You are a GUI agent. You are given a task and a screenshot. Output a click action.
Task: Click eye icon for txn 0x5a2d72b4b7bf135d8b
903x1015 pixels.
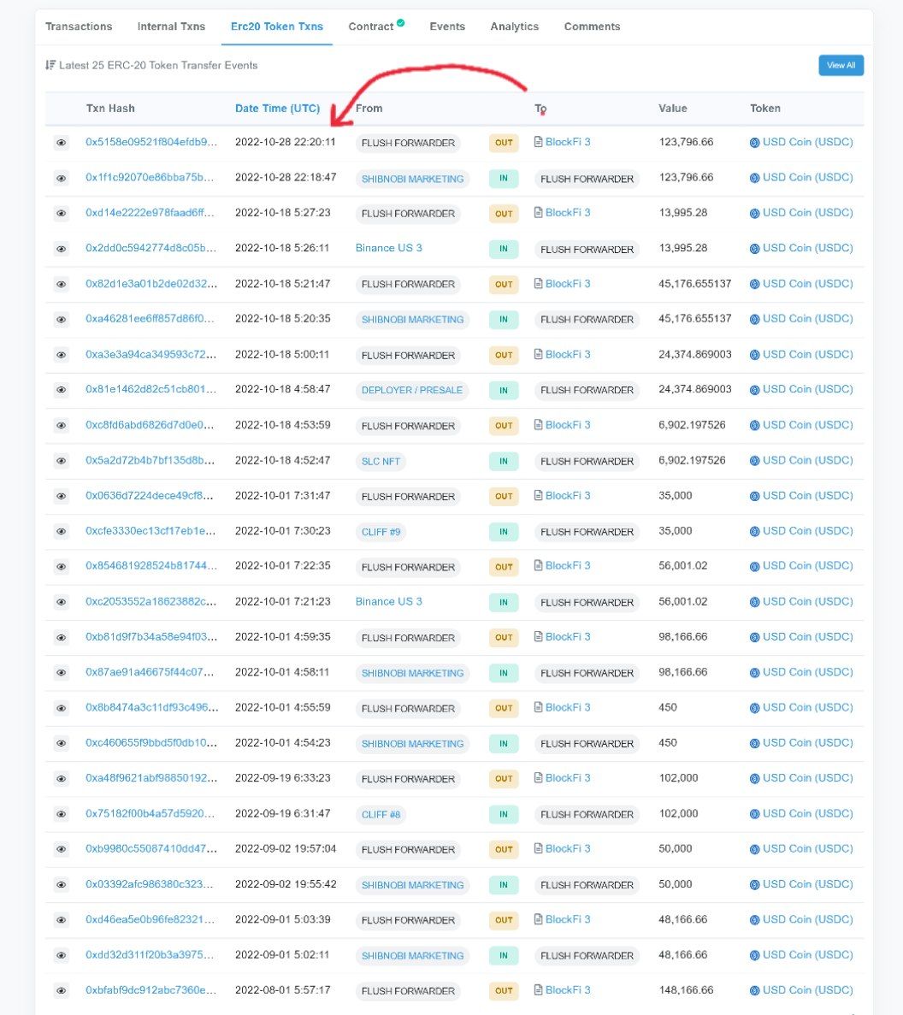pyautogui.click(x=62, y=461)
